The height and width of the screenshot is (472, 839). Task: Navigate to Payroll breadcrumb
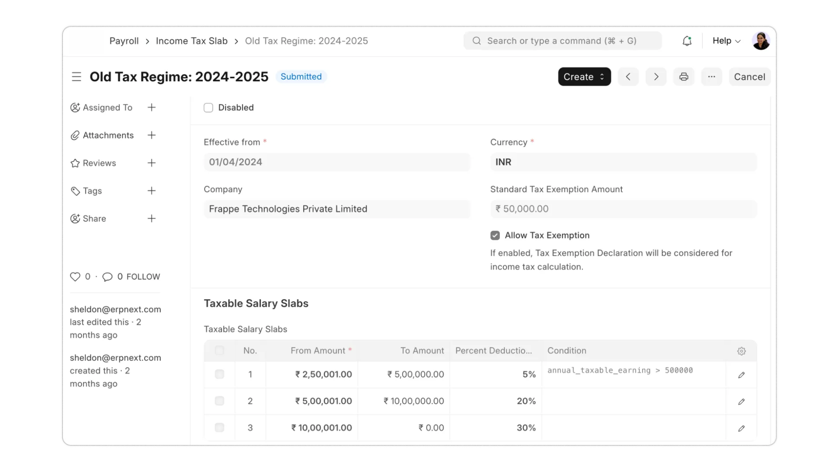point(124,41)
